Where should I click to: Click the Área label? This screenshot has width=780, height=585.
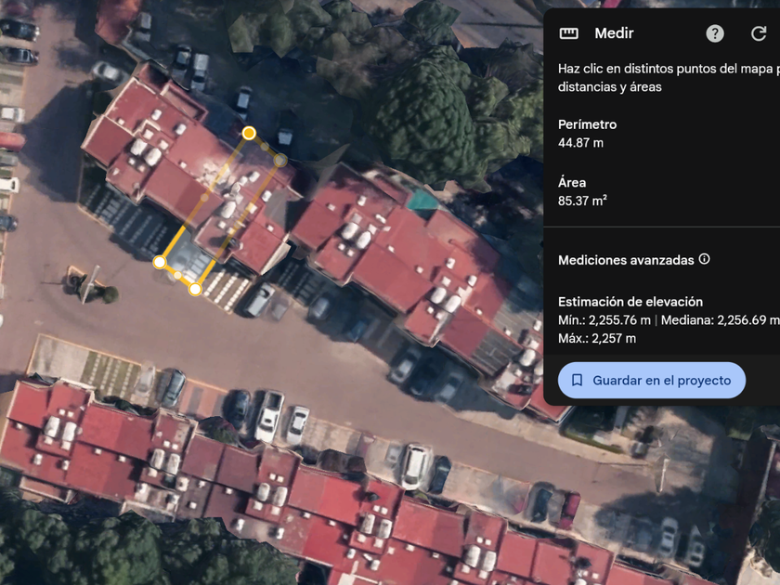click(x=572, y=183)
